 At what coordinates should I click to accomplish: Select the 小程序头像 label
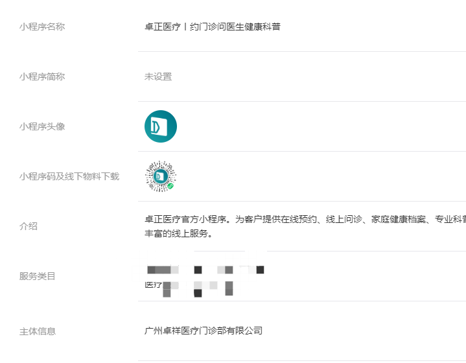tap(42, 126)
